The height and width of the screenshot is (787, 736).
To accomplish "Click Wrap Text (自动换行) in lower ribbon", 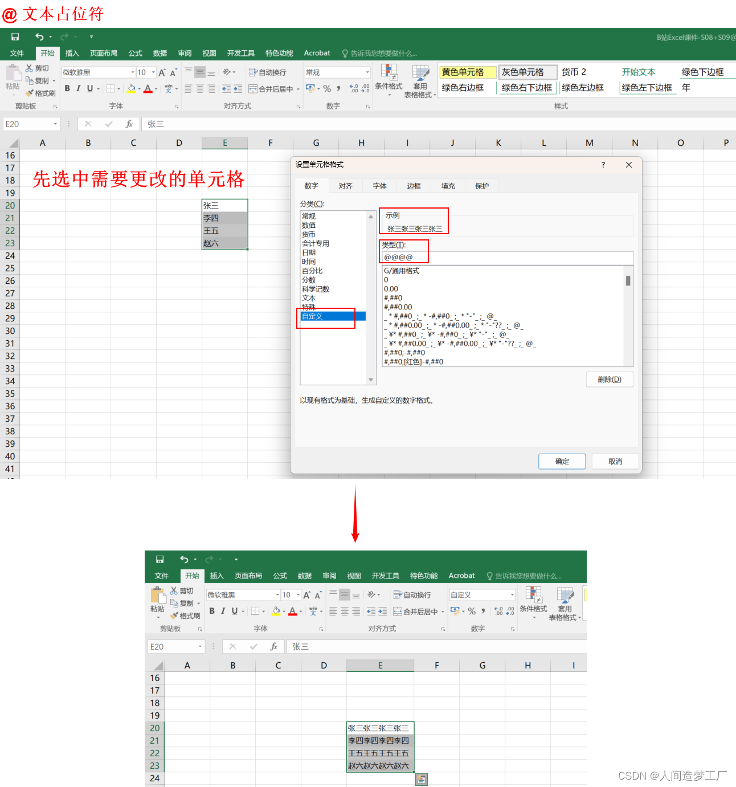I will (x=412, y=595).
